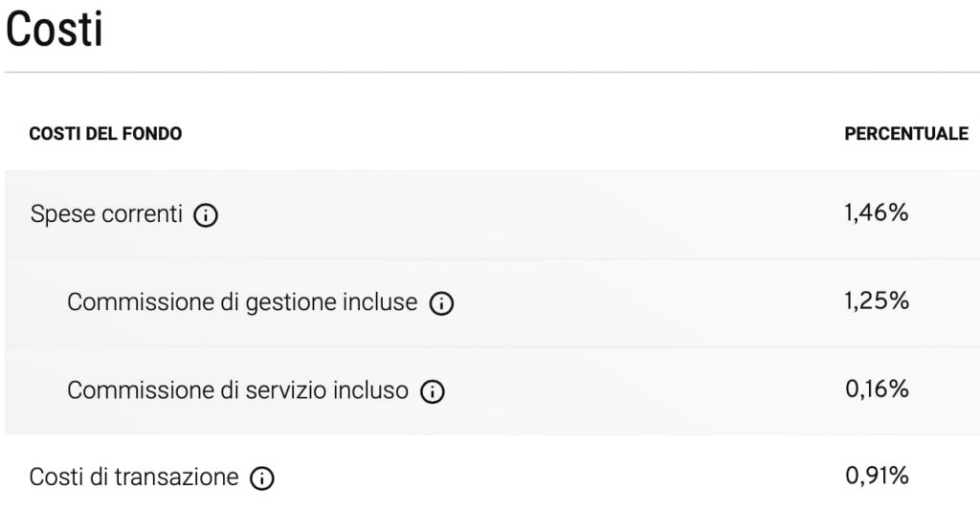
Task: Click the 1,25% percentage value
Action: 877,301
